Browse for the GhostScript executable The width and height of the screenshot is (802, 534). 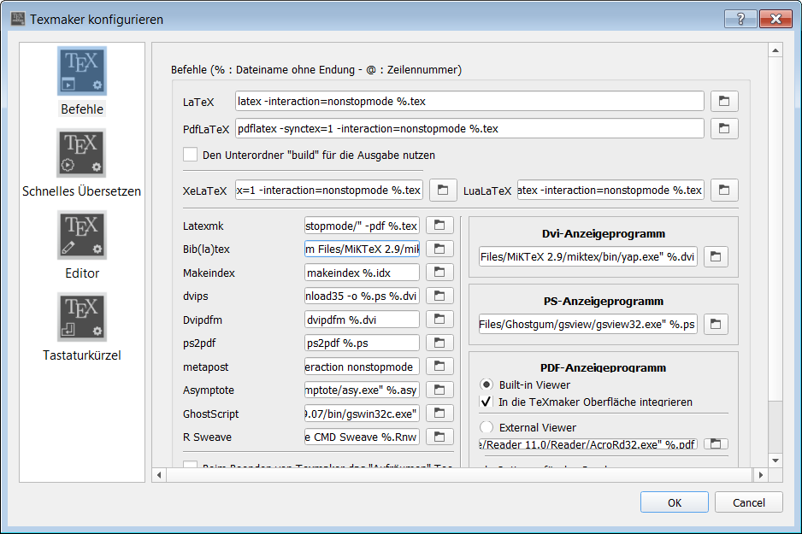pos(439,414)
